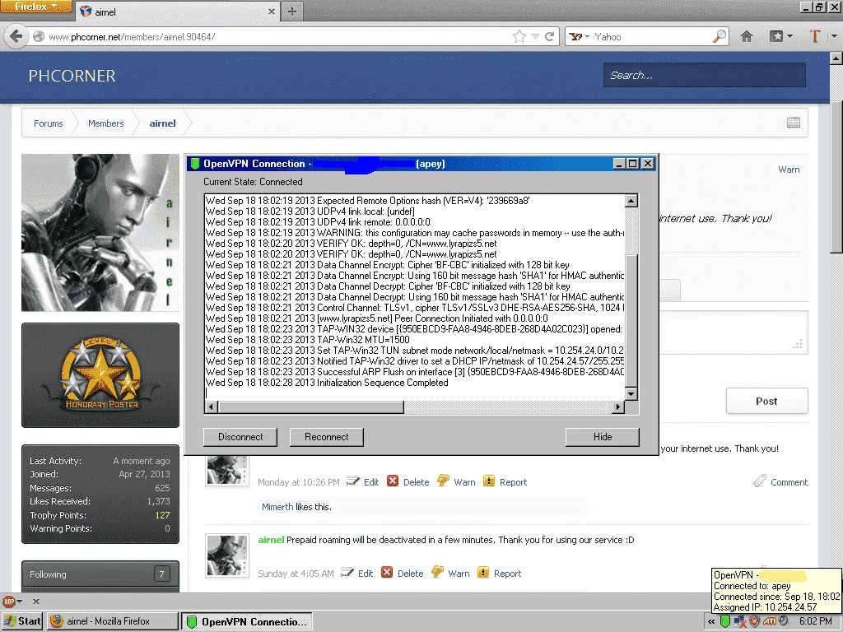Click red Delete icon on Monday post

(393, 481)
